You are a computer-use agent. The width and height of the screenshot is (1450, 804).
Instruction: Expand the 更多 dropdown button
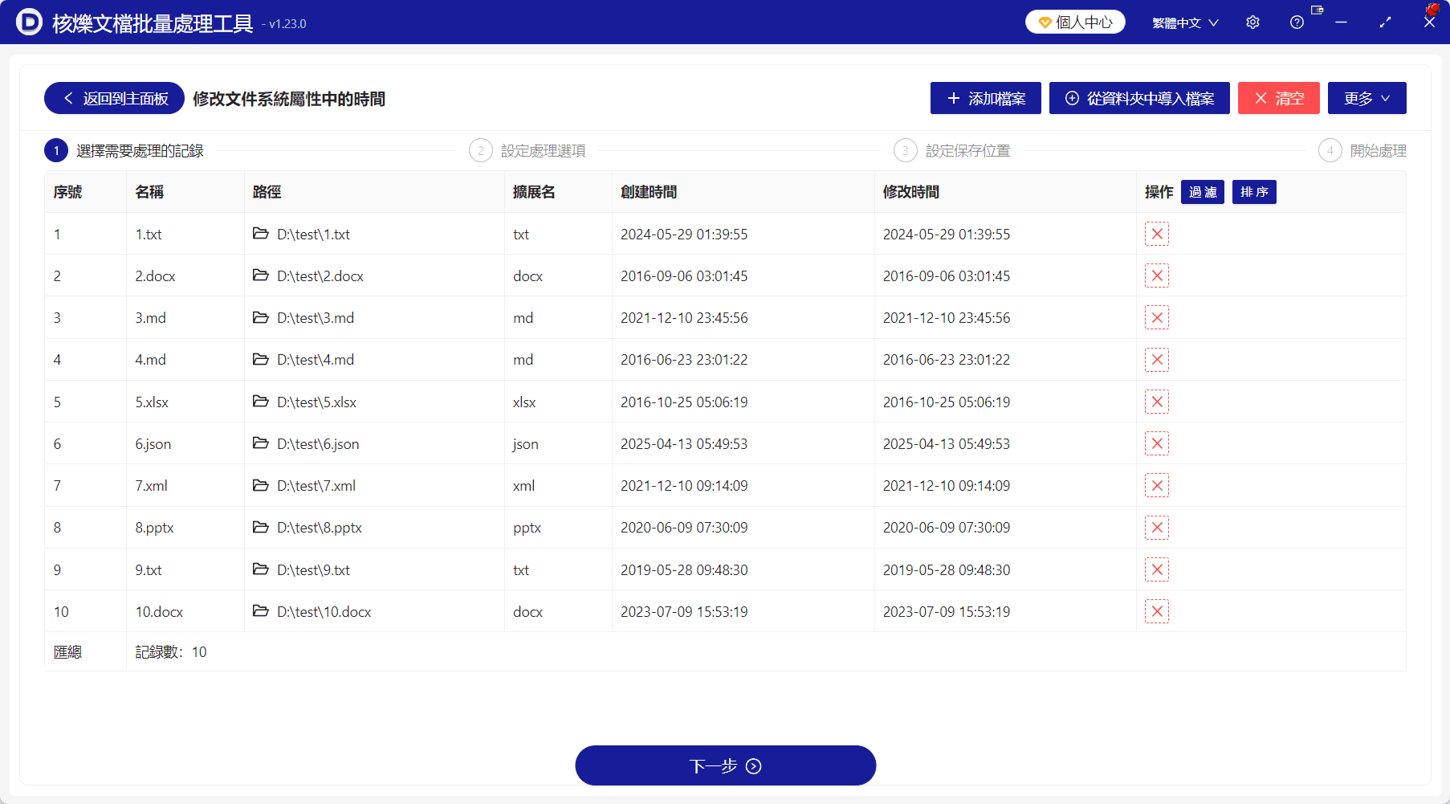[x=1367, y=98]
